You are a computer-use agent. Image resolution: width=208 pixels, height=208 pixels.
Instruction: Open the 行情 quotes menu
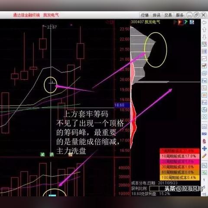coord(145,15)
